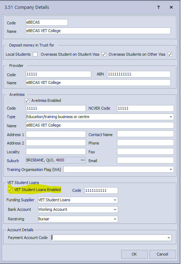The width and height of the screenshot is (181, 264).
Task: Untick Overseas Students on Other Visa
Action: point(170,55)
